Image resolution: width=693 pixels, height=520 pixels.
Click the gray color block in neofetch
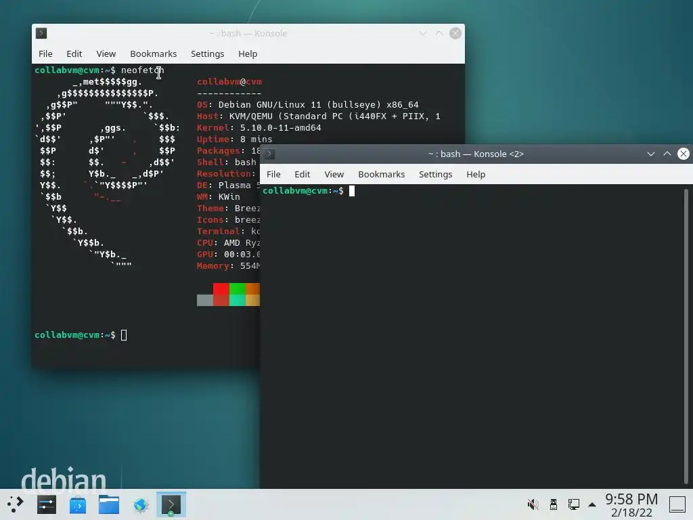tap(204, 300)
